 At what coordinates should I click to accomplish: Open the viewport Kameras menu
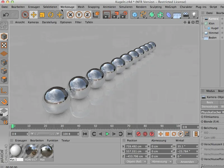tap(33, 22)
